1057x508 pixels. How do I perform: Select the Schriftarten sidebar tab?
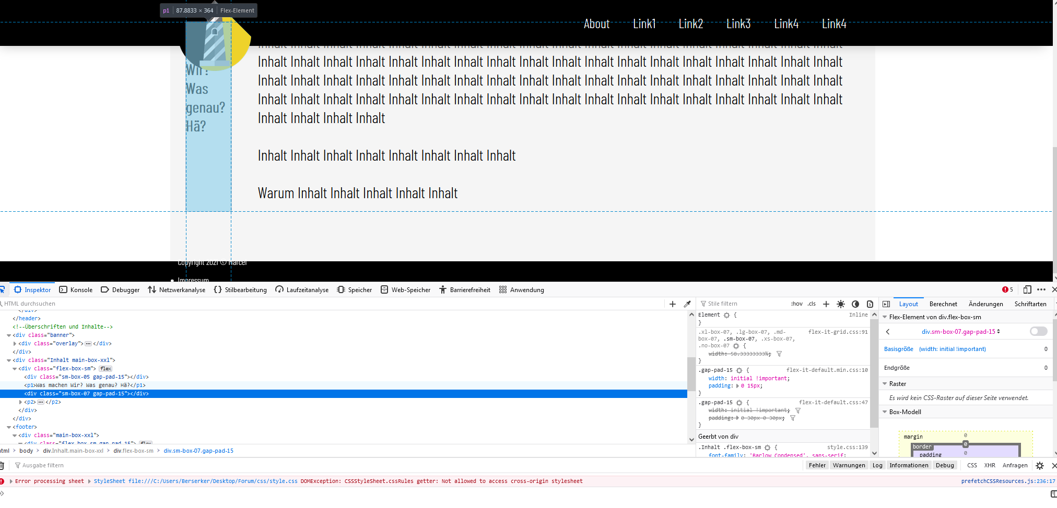(x=1030, y=304)
